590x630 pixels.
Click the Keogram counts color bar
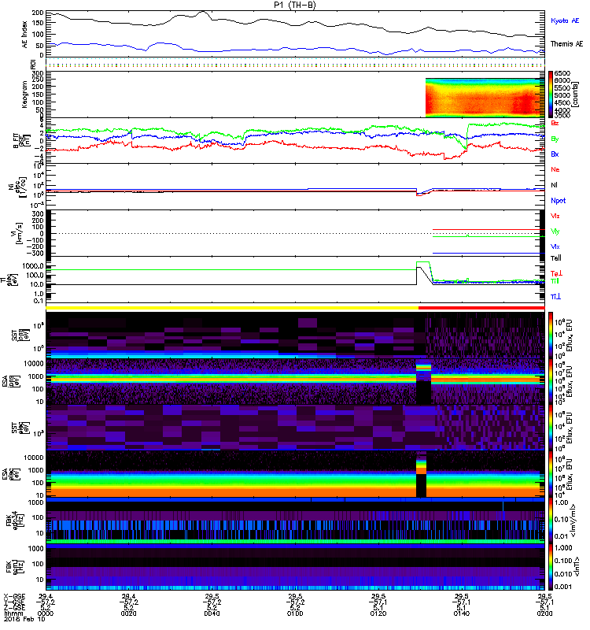(x=551, y=94)
